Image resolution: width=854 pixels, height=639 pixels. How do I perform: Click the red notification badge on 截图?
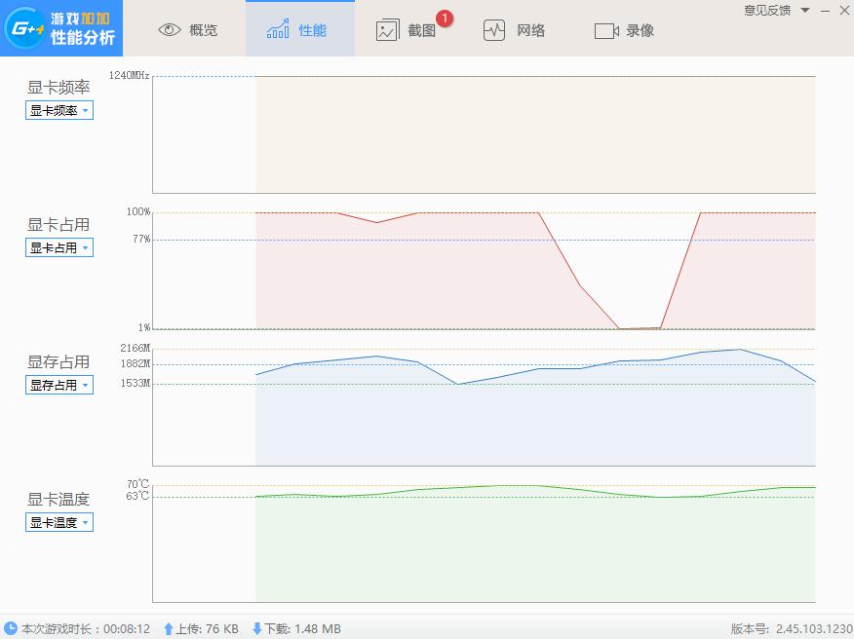click(443, 18)
